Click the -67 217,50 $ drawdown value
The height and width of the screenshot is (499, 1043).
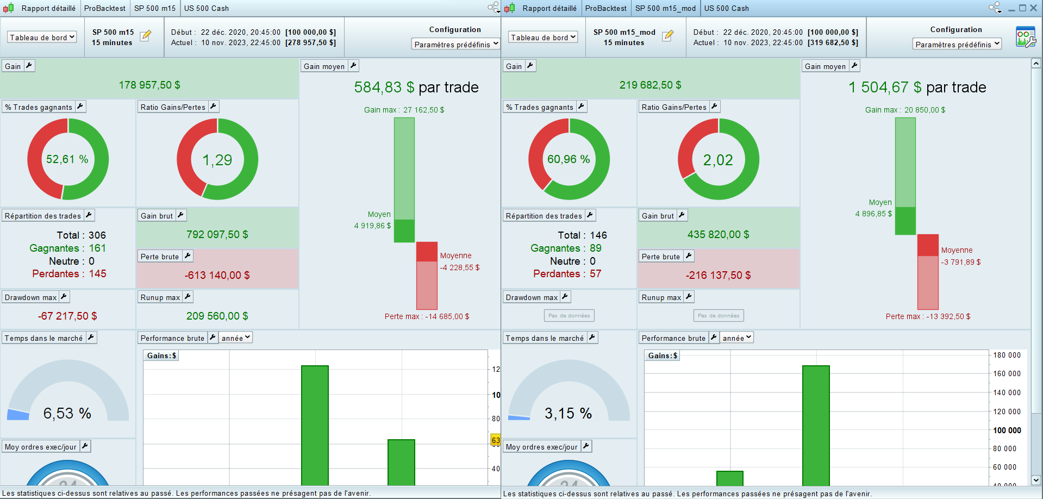click(x=68, y=316)
